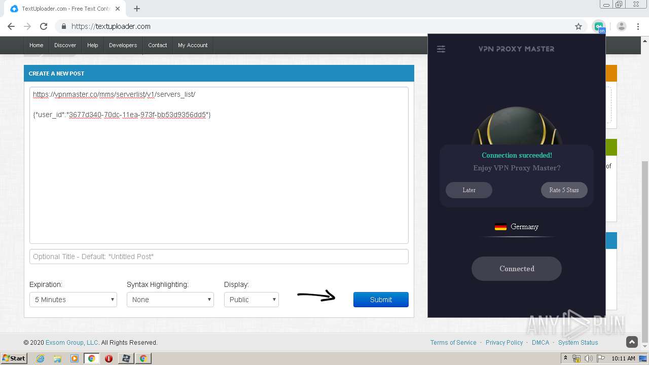Open the Opera taskbar icon
Image resolution: width=649 pixels, height=365 pixels.
tap(109, 358)
